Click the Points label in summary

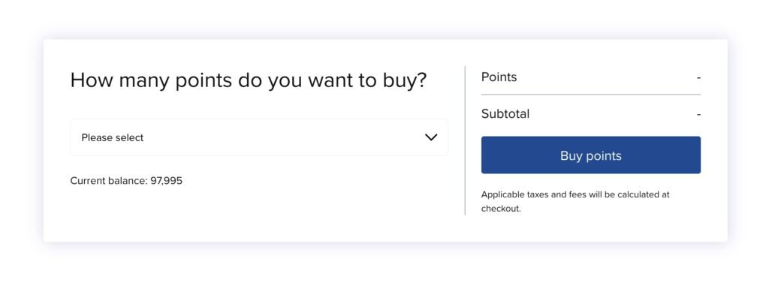pos(499,77)
